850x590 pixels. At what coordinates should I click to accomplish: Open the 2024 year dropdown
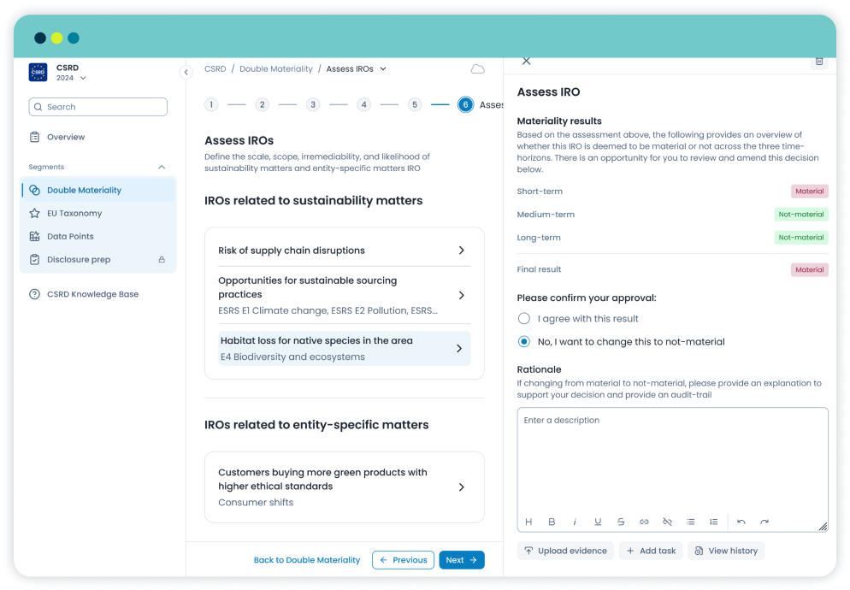(71, 78)
